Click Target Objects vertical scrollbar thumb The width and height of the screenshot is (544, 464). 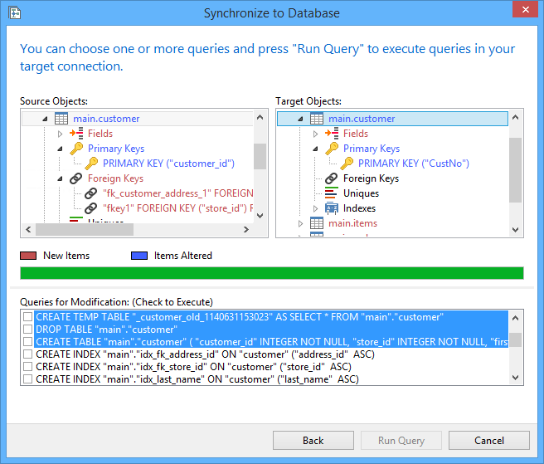[x=516, y=170]
